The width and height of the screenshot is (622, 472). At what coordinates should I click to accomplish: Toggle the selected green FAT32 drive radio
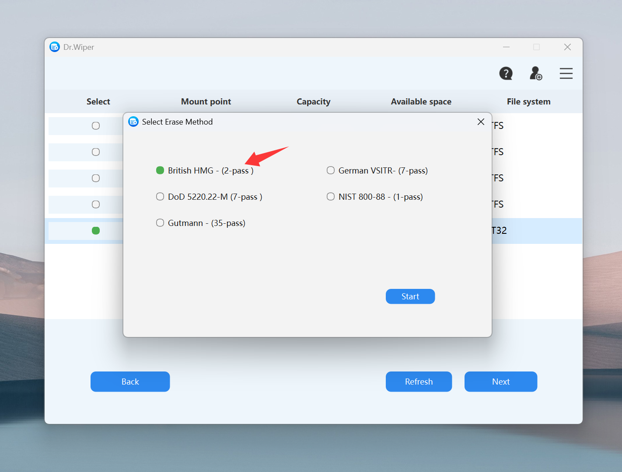tap(96, 231)
